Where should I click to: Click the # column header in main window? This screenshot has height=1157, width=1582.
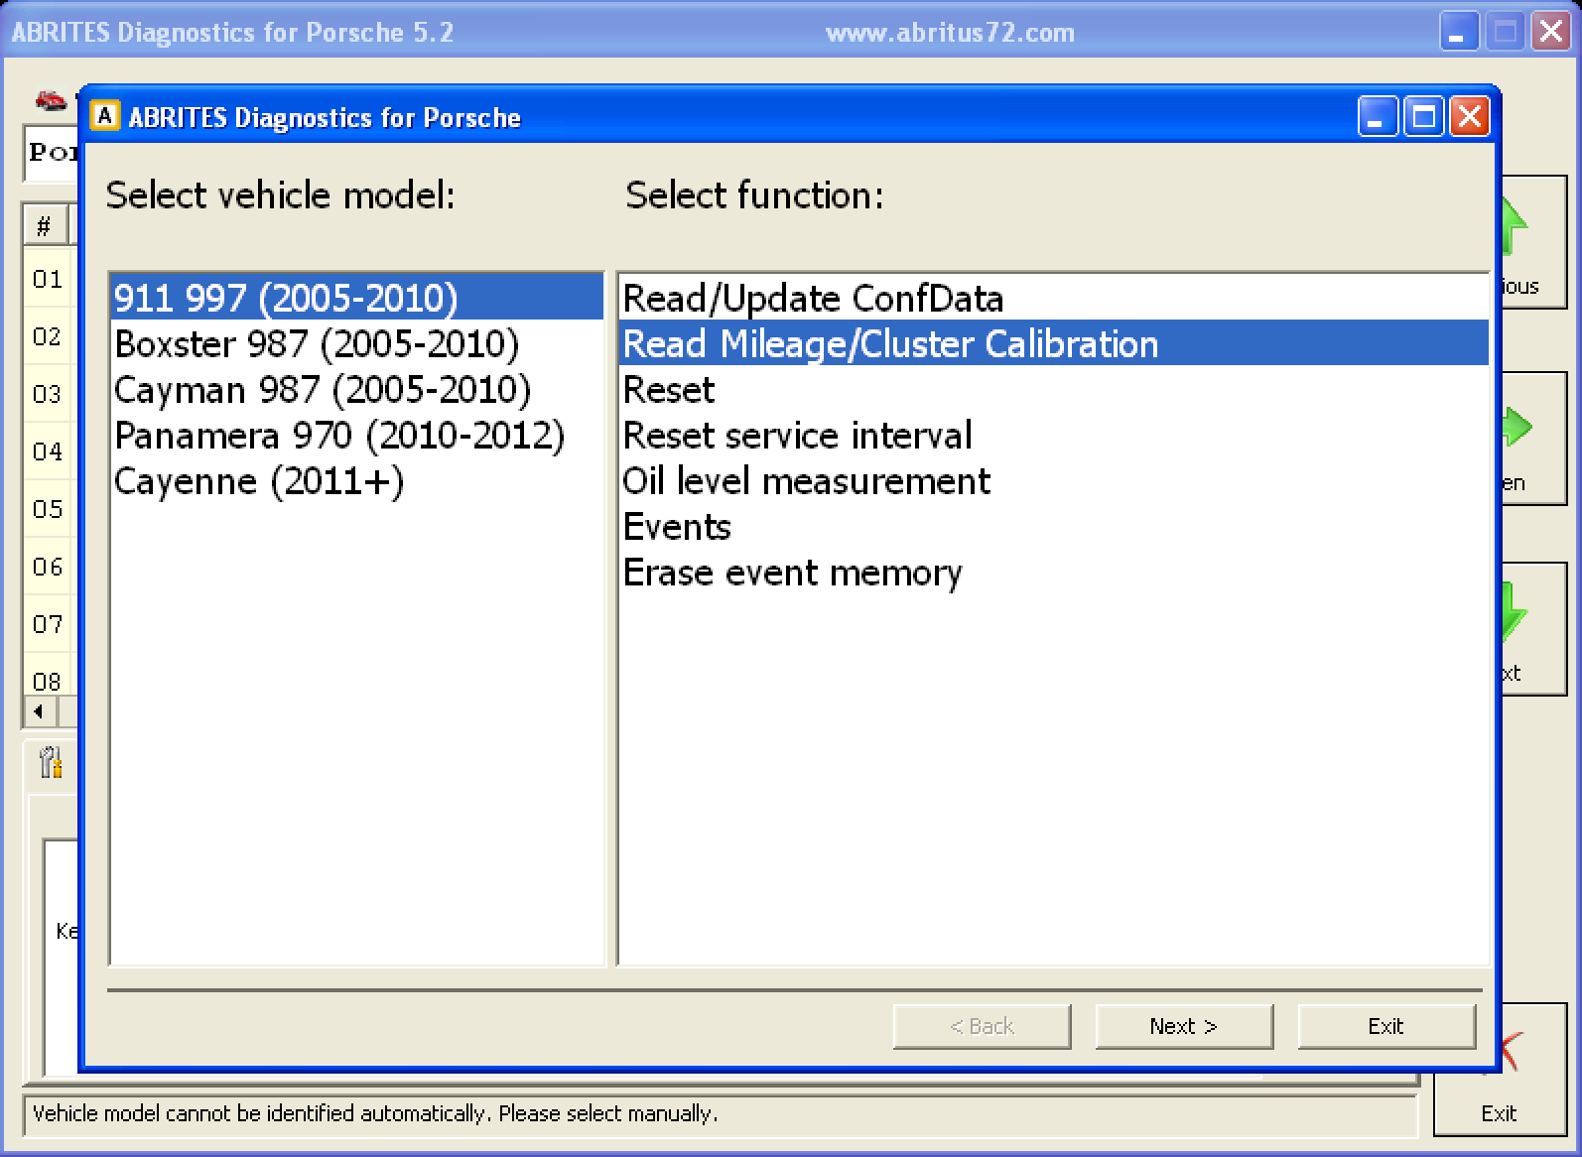pos(45,225)
